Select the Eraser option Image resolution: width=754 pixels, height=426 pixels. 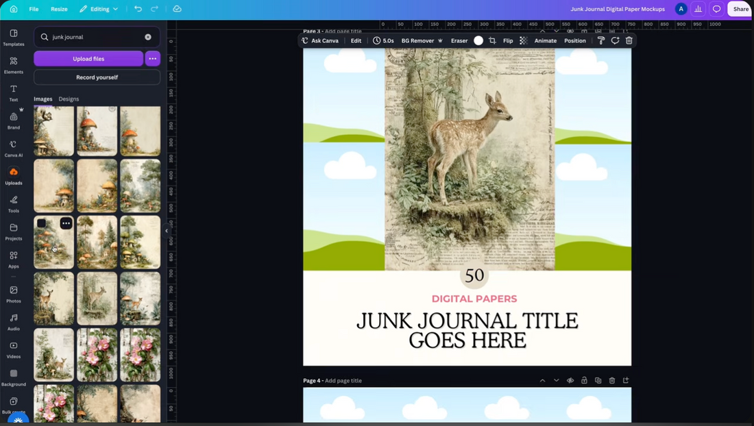(459, 41)
